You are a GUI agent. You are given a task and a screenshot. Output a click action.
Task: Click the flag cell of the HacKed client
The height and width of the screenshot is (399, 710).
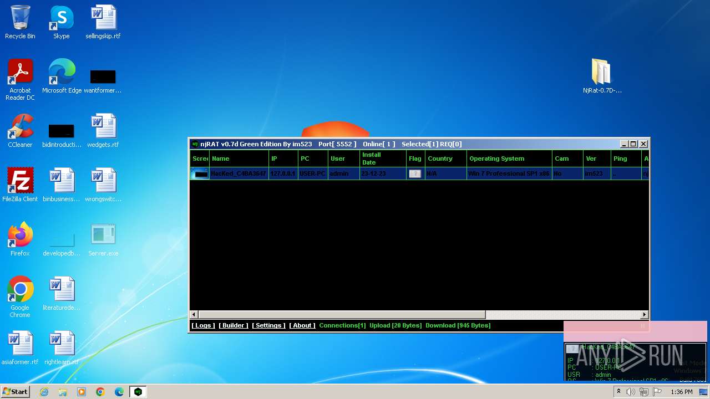[x=415, y=173]
